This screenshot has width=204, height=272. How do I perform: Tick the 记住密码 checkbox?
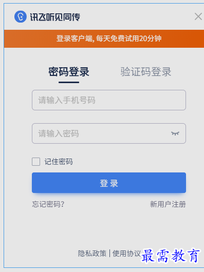click(36, 162)
